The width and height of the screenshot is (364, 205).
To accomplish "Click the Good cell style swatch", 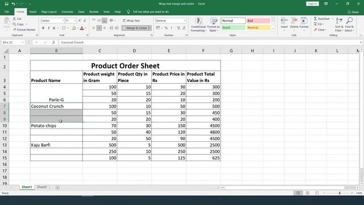I will click(x=233, y=27).
